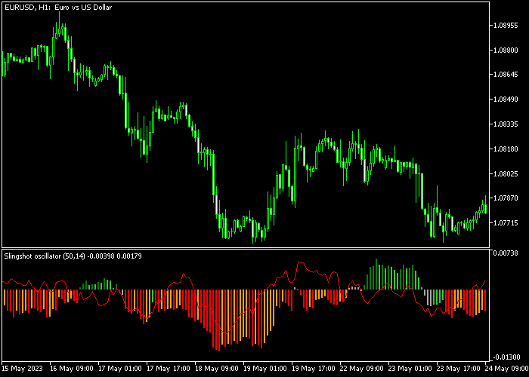Click the '24 May 09:00' time label
Viewport: 529px width, 377px height.
507,369
